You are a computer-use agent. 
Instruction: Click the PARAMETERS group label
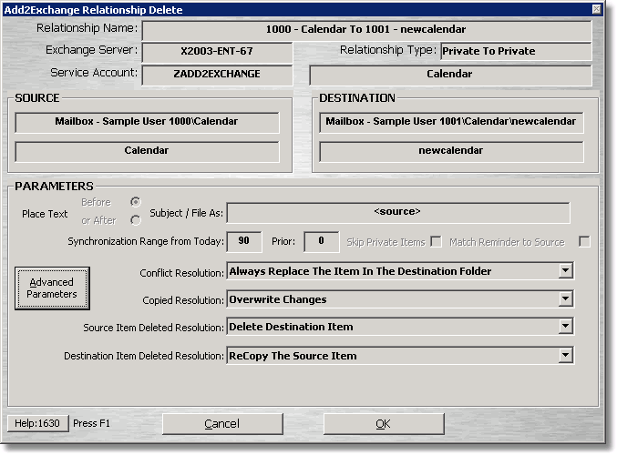[55, 187]
